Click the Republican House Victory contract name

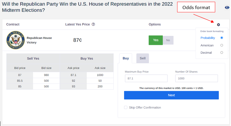point(39,40)
